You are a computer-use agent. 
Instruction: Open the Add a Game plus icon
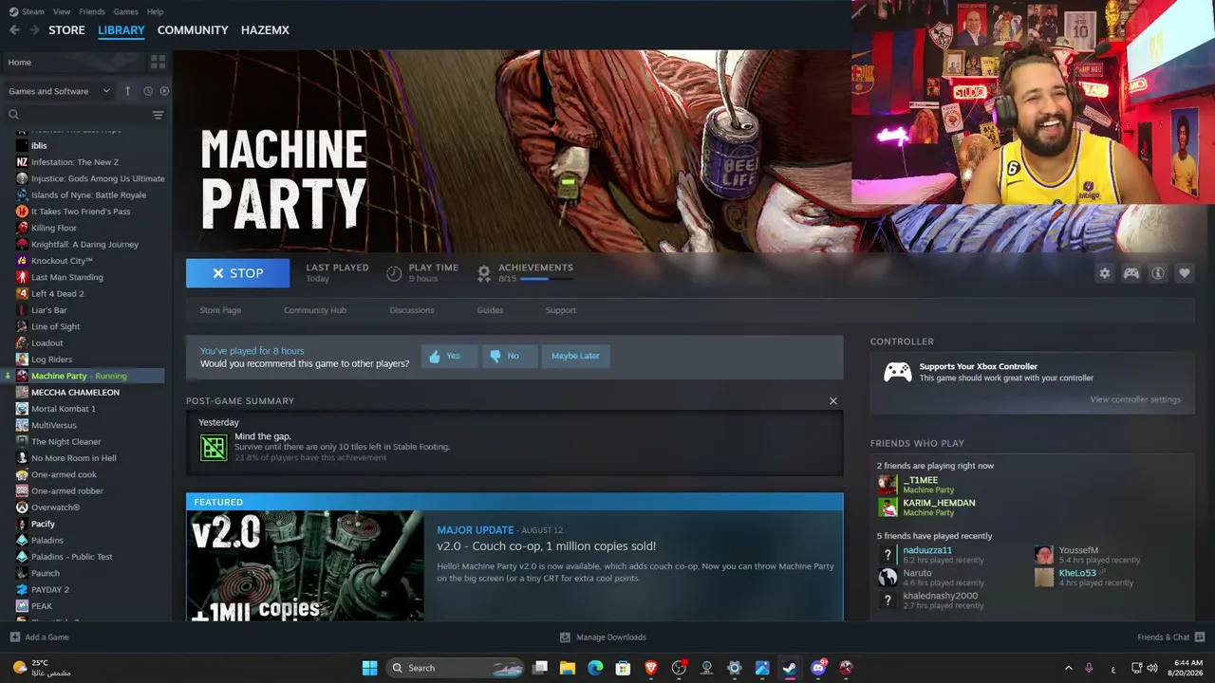(14, 637)
